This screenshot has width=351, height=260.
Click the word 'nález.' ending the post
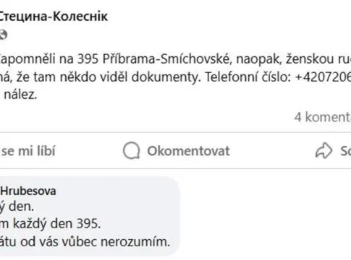click(x=20, y=95)
